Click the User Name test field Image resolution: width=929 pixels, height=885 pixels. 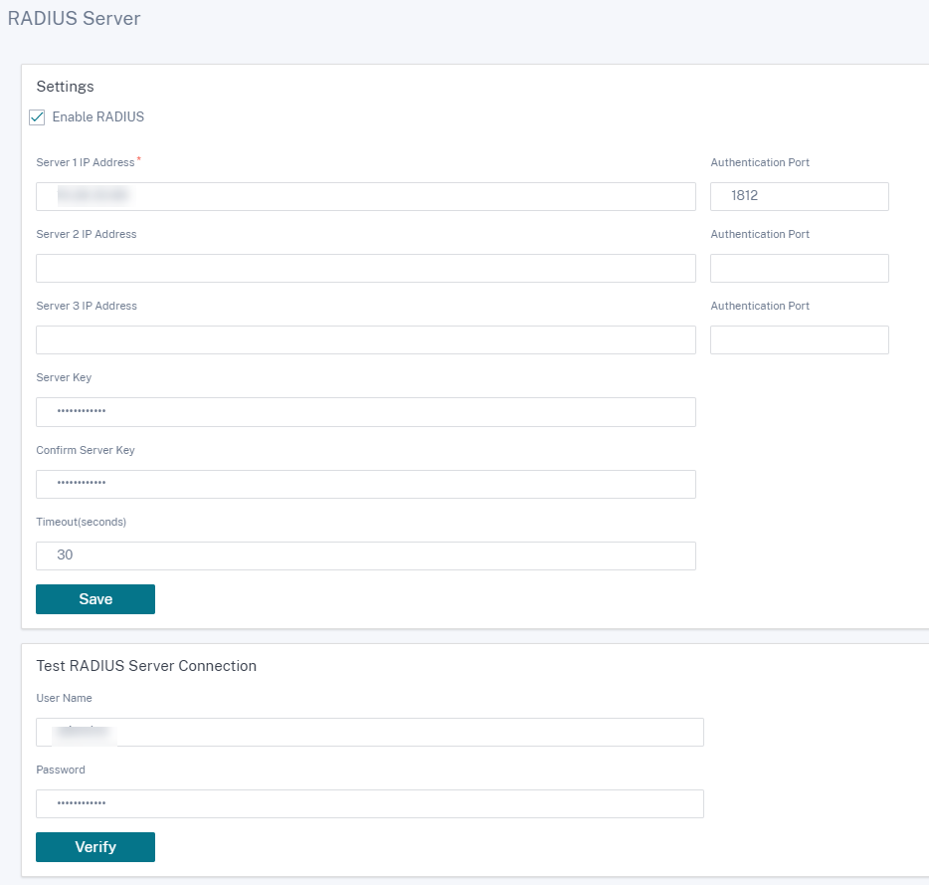click(370, 732)
